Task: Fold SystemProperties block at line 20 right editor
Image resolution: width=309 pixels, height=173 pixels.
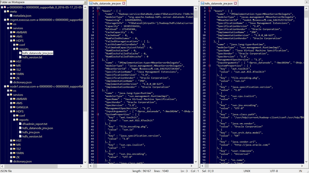Action: tap(209, 66)
